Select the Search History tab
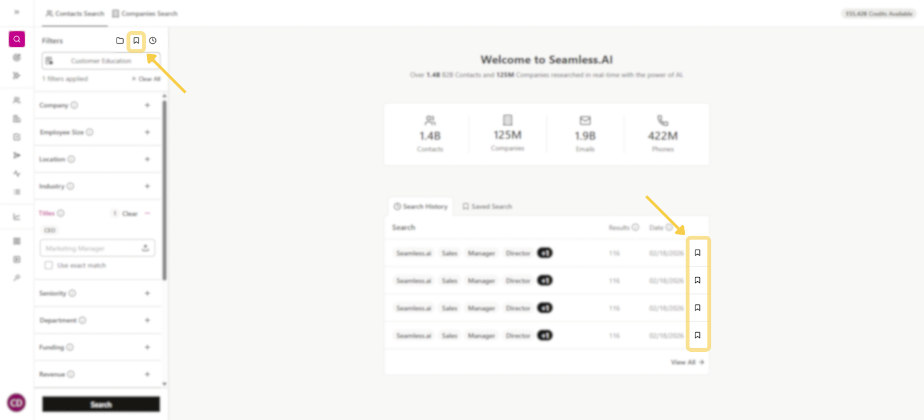The width and height of the screenshot is (924, 420). click(x=420, y=206)
